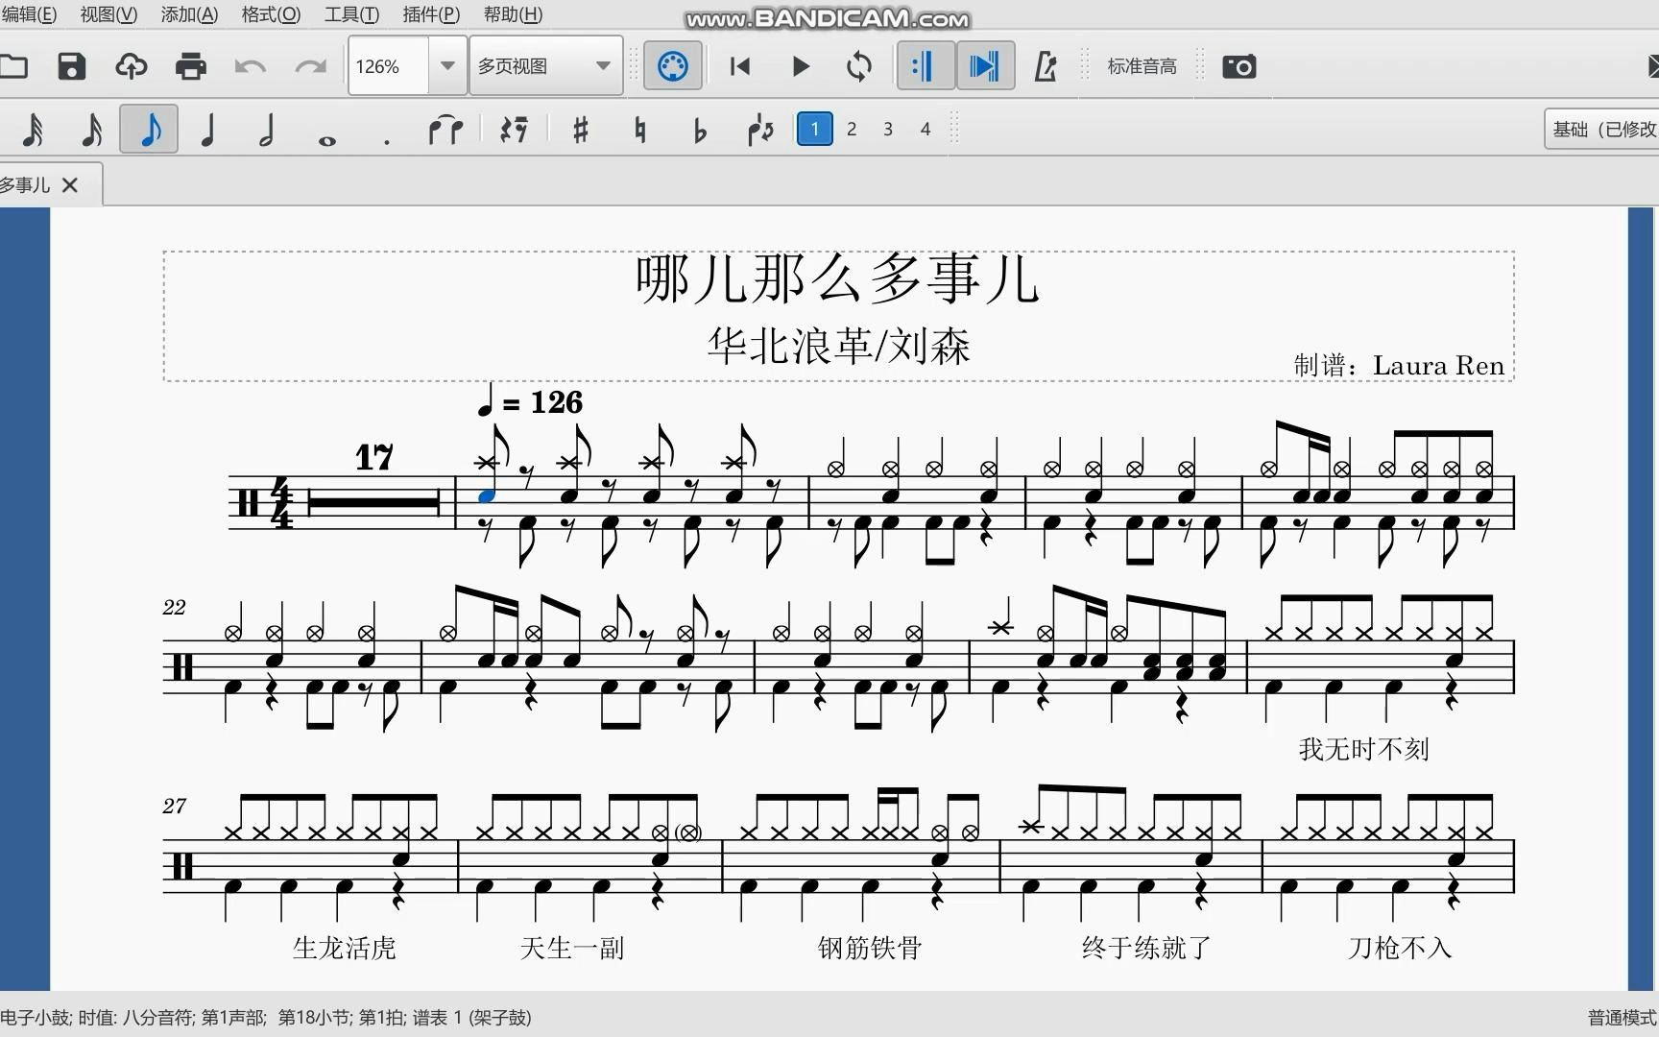
Task: Select the whole note duration
Action: point(326,140)
